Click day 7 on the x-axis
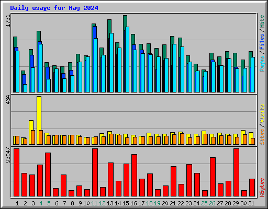This screenshot has width=268, height=209. 64,203
